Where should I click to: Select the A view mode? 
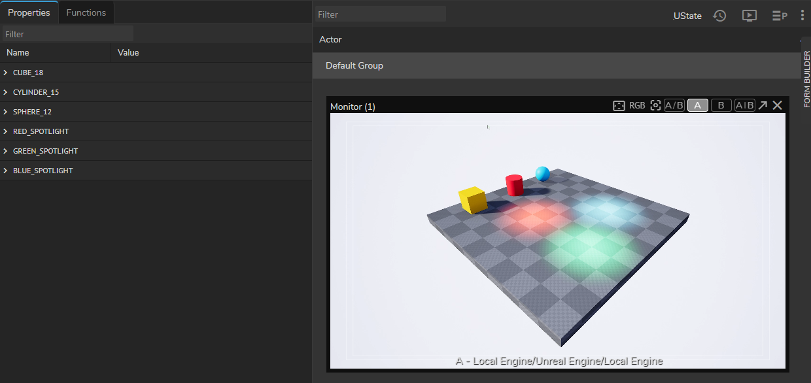[698, 106]
